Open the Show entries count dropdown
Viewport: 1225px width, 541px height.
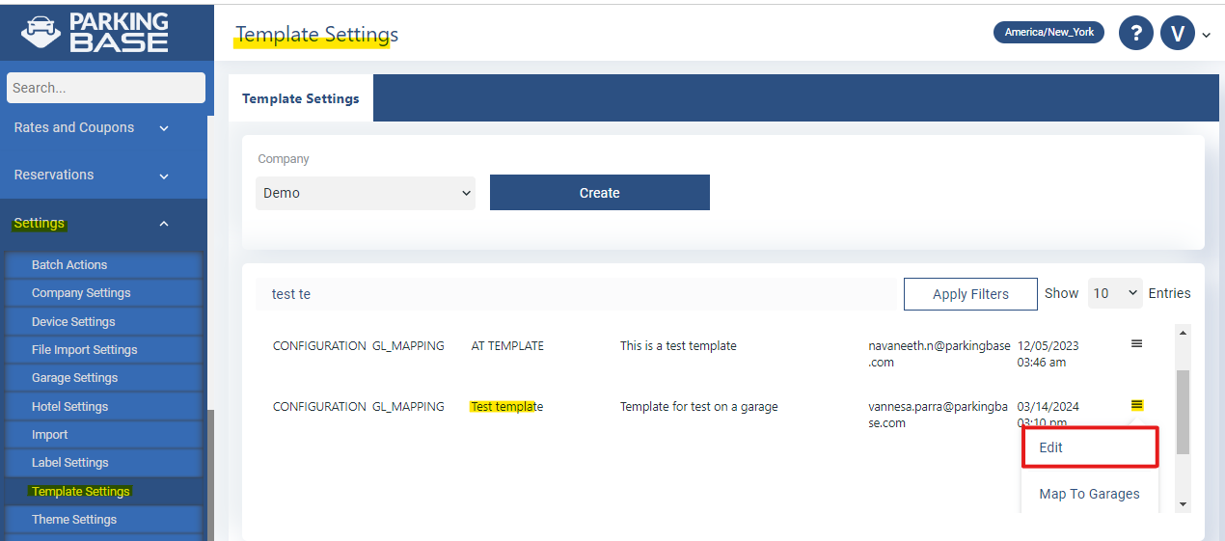coord(1115,293)
